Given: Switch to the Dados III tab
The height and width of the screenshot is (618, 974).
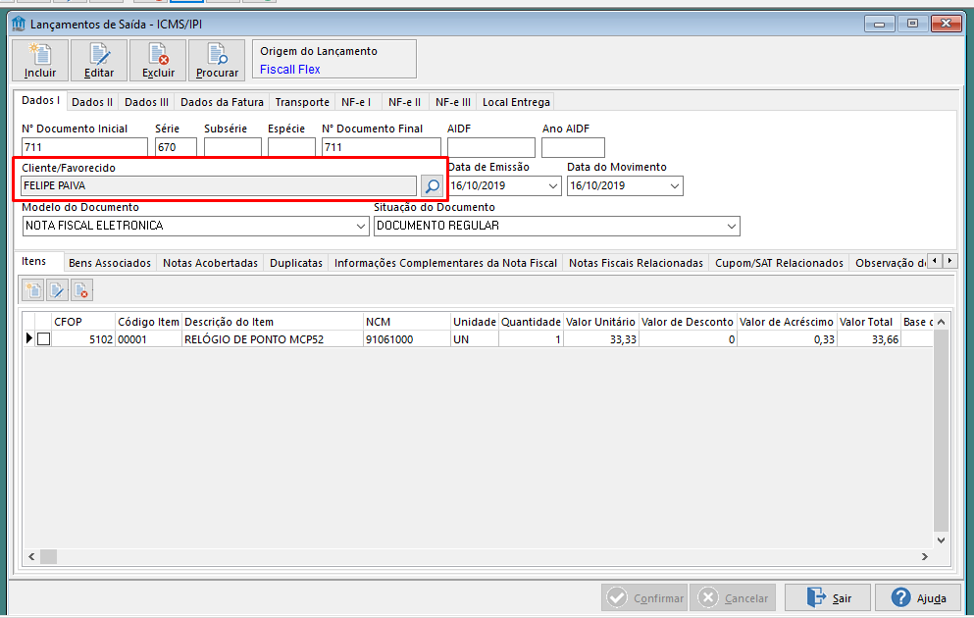Looking at the screenshot, I should click(x=146, y=102).
